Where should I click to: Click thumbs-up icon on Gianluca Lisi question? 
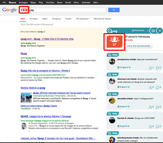tap(151, 88)
